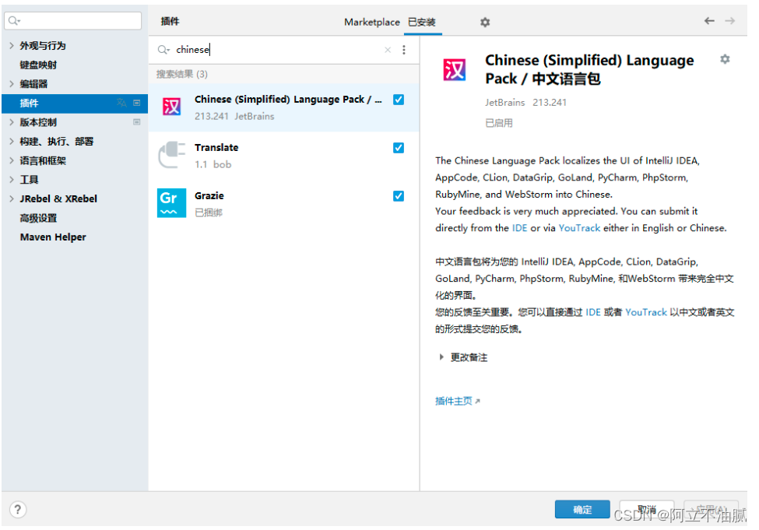The image size is (759, 530).
Task: Expand the 构建、执行、部署 tree node
Action: point(12,142)
